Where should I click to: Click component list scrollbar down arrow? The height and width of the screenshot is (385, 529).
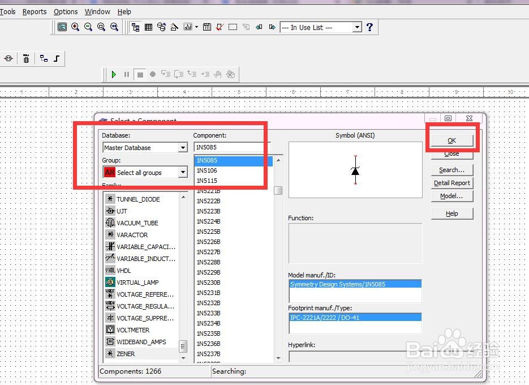point(278,358)
